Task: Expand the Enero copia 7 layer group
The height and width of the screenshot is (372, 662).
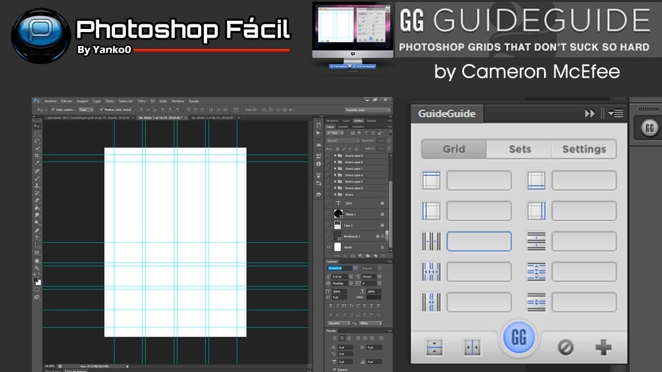Action: coord(335,169)
